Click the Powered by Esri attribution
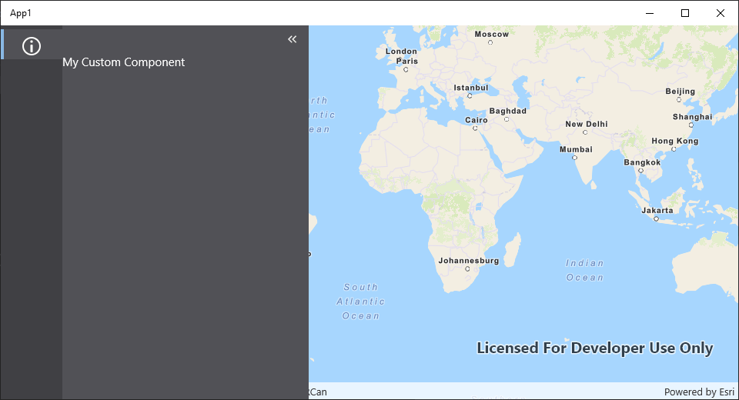 (699, 392)
